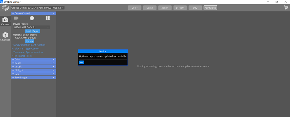Click the Update depth preset button
Viewport: 290px width, 117px height.
point(30,41)
